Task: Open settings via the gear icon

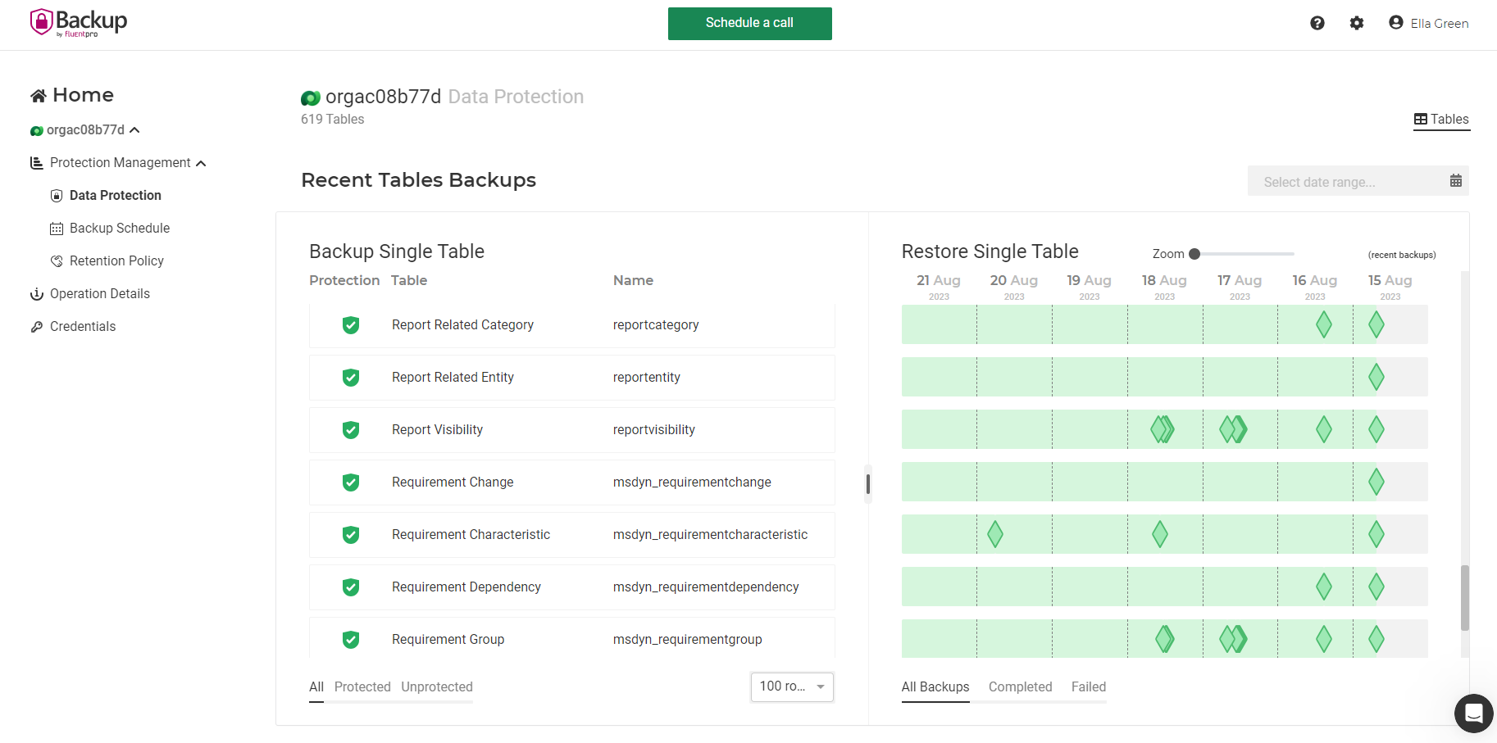Action: pyautogui.click(x=1357, y=23)
